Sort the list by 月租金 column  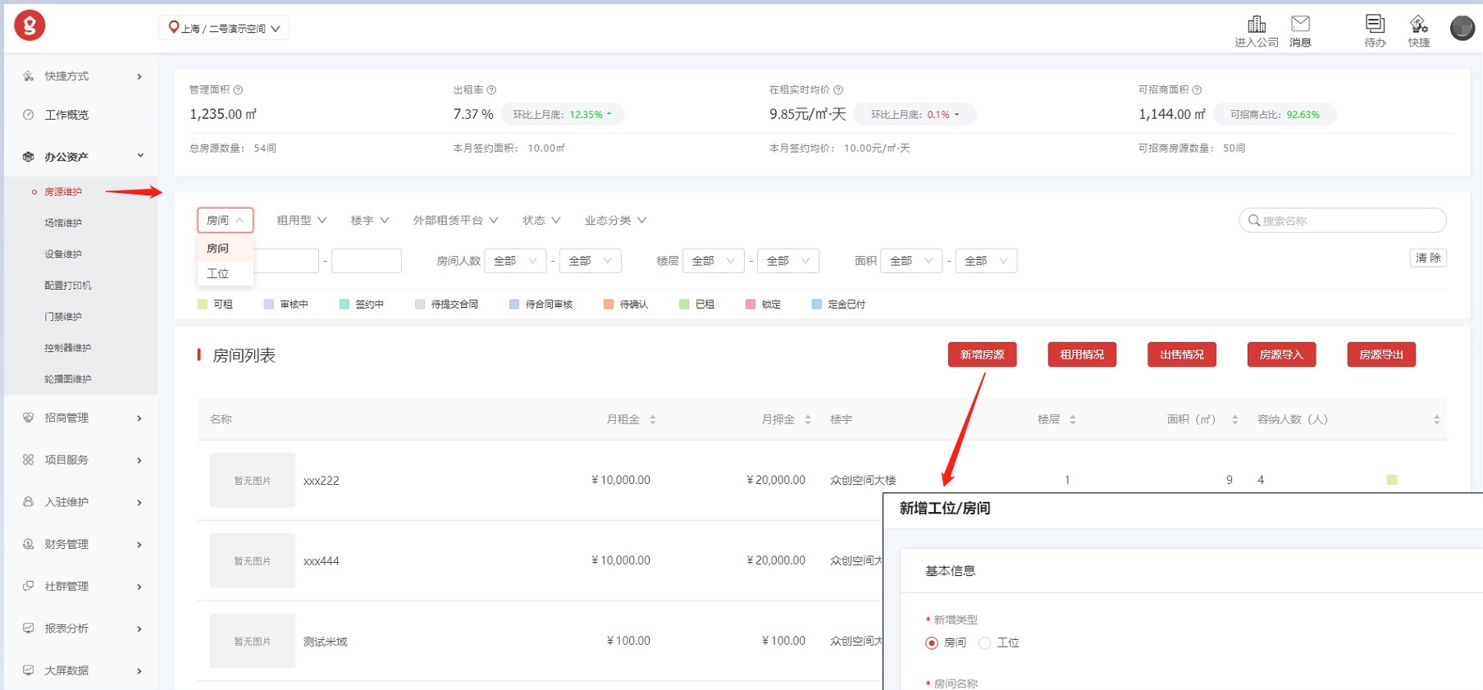coord(652,419)
